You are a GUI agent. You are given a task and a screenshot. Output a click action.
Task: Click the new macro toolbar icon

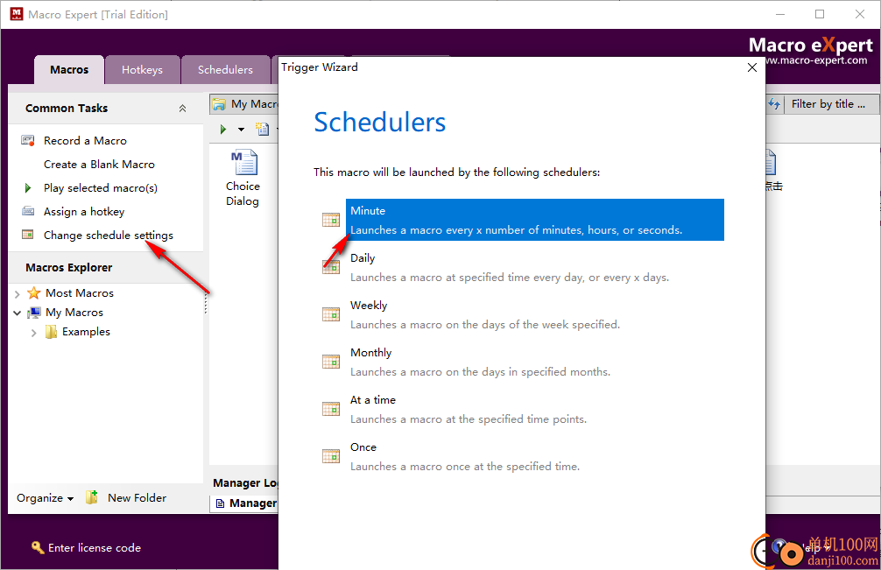263,130
